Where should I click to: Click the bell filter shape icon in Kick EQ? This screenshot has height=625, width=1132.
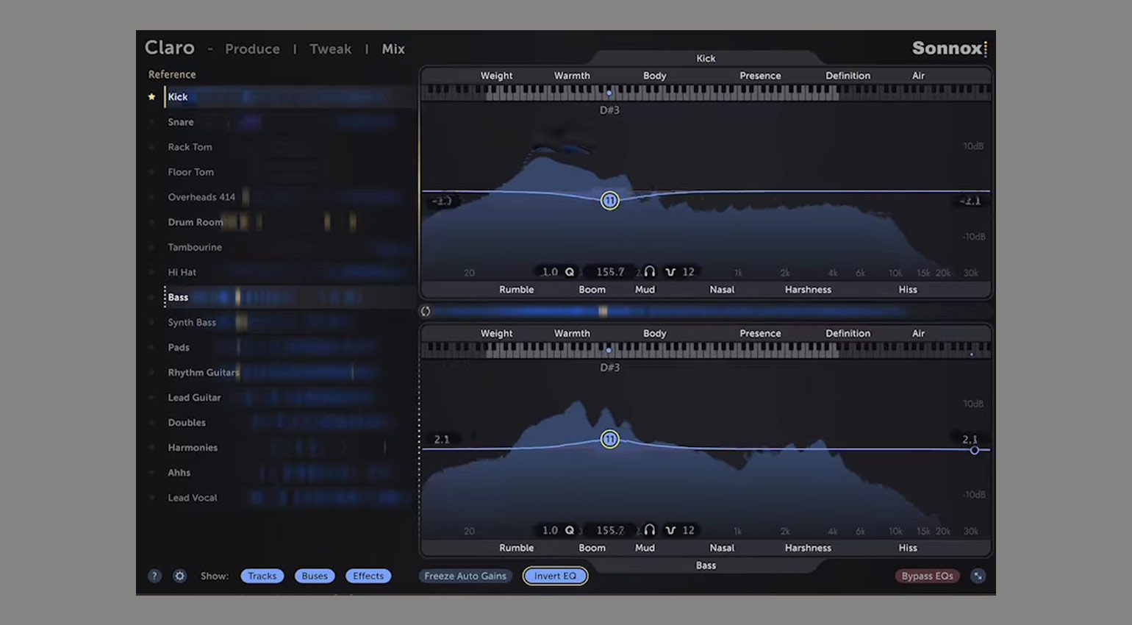(670, 272)
